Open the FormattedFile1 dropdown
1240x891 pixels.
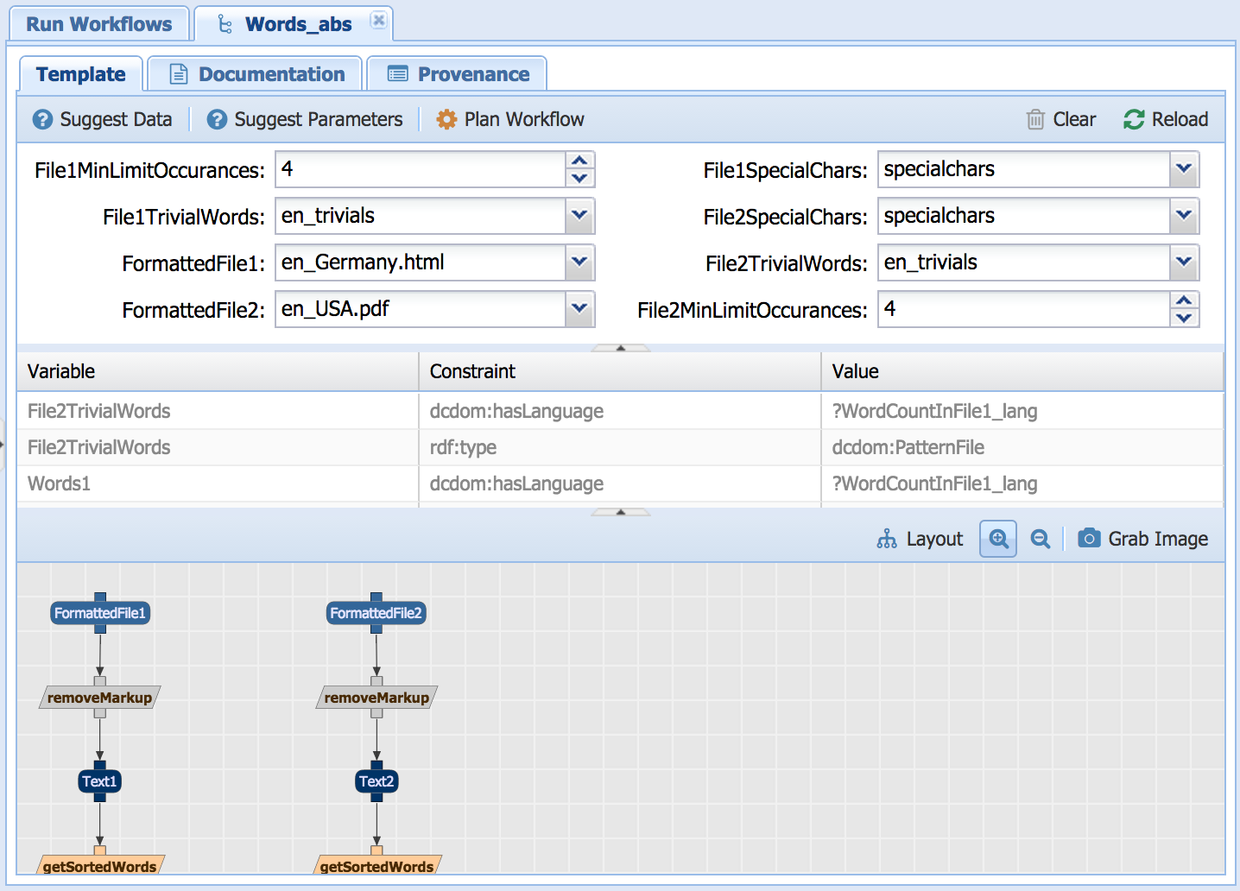(x=579, y=262)
